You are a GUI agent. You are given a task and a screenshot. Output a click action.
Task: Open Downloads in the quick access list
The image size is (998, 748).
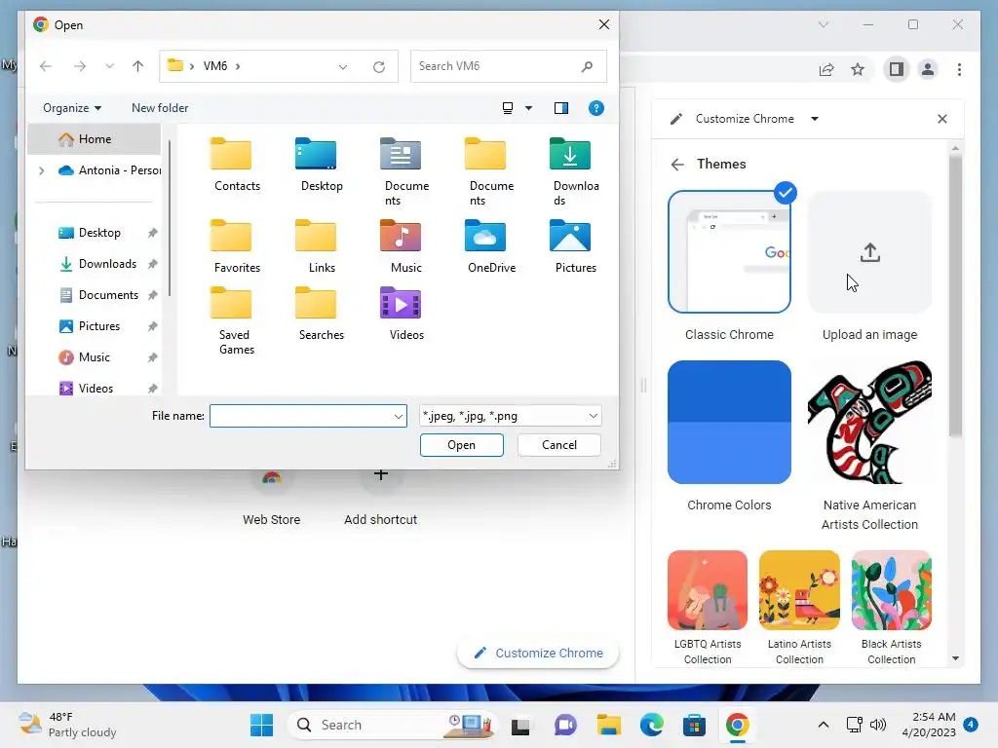click(x=107, y=264)
